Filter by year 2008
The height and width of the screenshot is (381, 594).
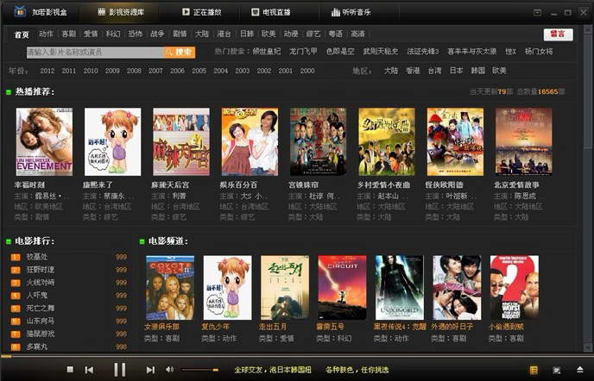(x=134, y=71)
